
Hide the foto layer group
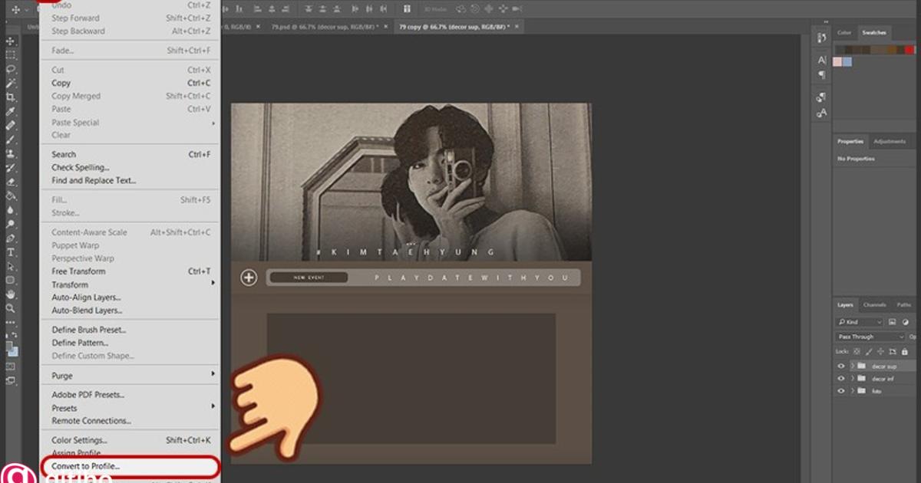[x=841, y=391]
